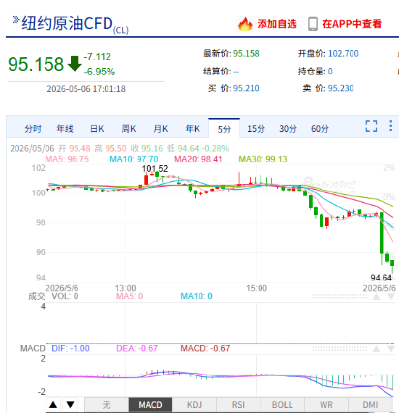
Task: Click the large 95.158 price
Action: click(36, 64)
